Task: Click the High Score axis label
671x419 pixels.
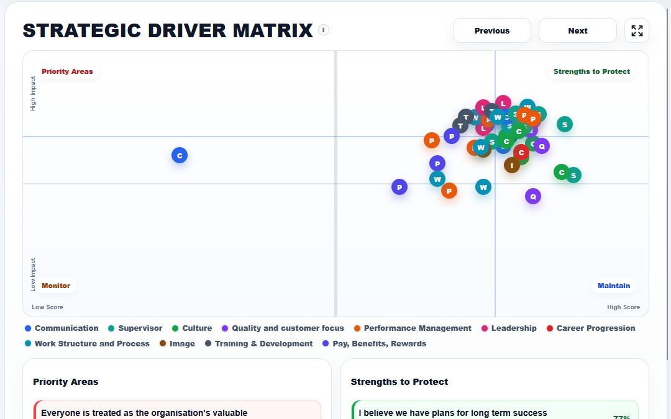Action: click(624, 307)
